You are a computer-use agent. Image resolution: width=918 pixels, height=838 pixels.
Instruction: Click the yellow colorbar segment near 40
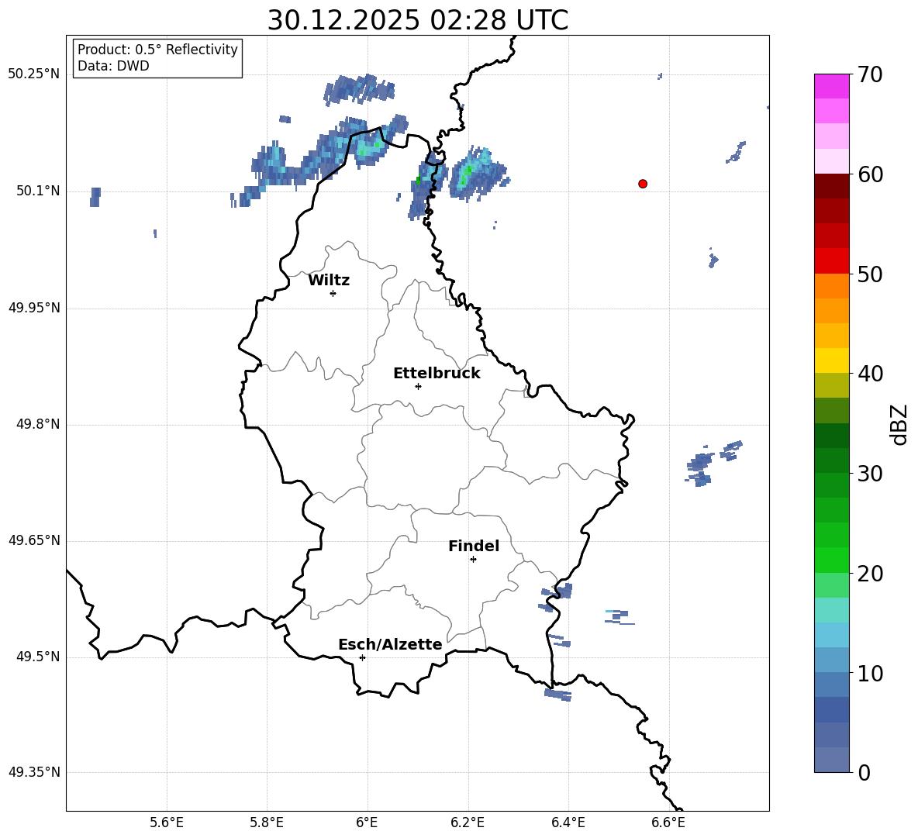pos(832,360)
